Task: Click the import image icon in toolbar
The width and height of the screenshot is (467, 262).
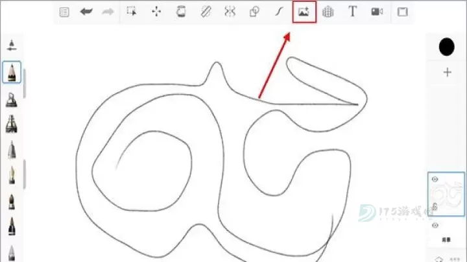Action: pos(304,12)
